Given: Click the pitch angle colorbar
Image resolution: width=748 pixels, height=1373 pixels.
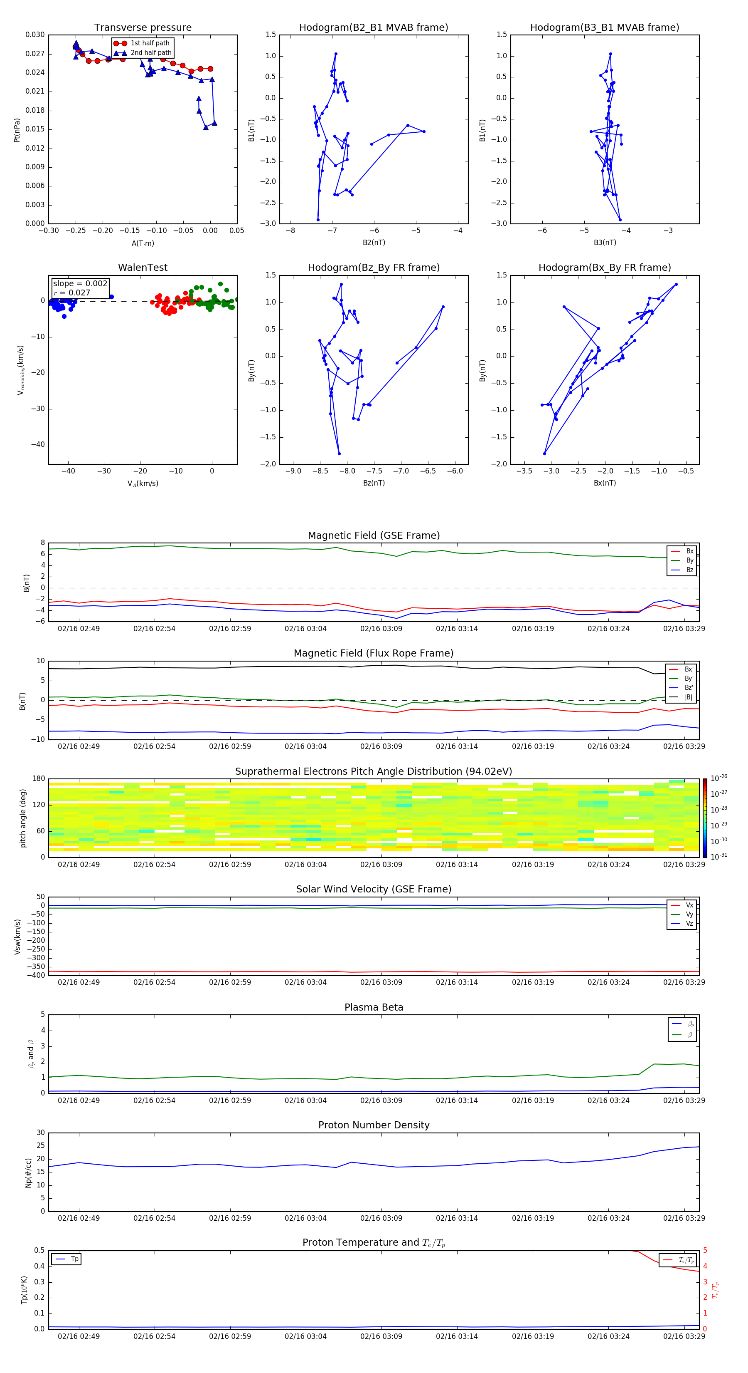Looking at the screenshot, I should point(704,818).
